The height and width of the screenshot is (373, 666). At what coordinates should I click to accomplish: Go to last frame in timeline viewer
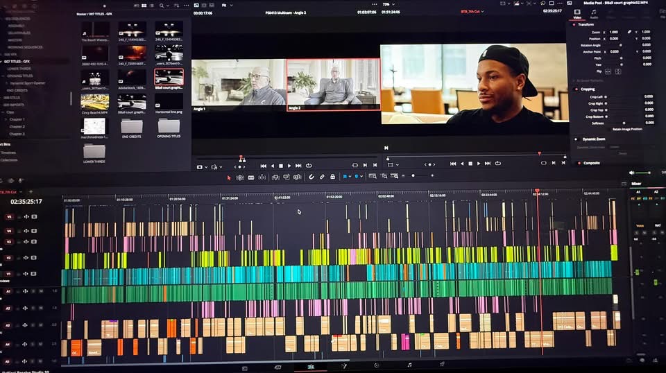[488, 164]
